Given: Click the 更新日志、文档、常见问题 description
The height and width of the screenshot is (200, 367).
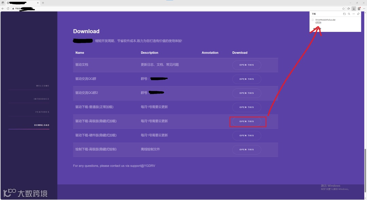Looking at the screenshot, I should coord(160,65).
